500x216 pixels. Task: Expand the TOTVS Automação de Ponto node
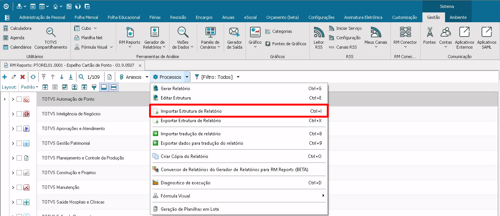click(13, 99)
